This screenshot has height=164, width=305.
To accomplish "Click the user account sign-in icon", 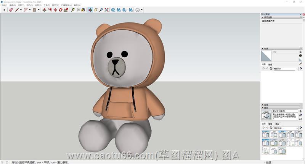I will click(x=138, y=10).
